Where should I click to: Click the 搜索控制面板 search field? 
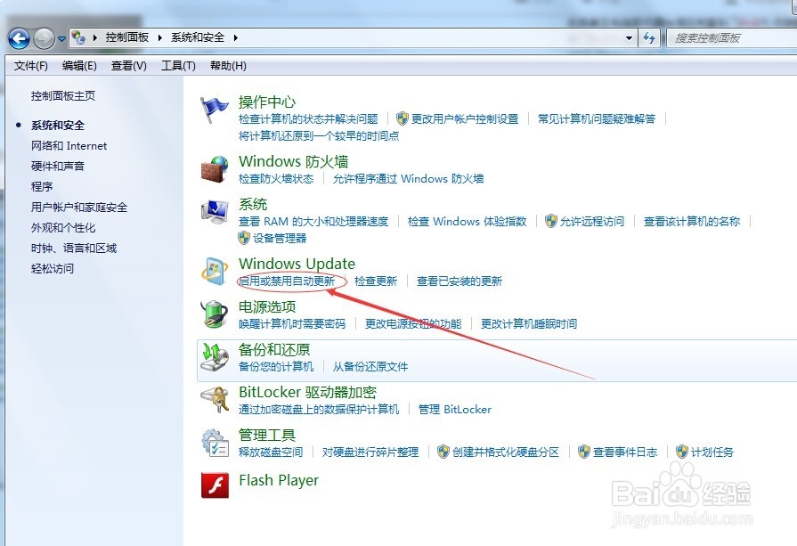coord(731,38)
